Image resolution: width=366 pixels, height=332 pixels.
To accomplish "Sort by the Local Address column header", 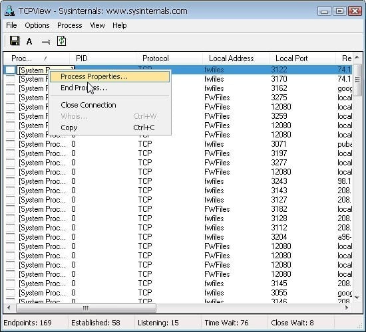I will click(236, 58).
